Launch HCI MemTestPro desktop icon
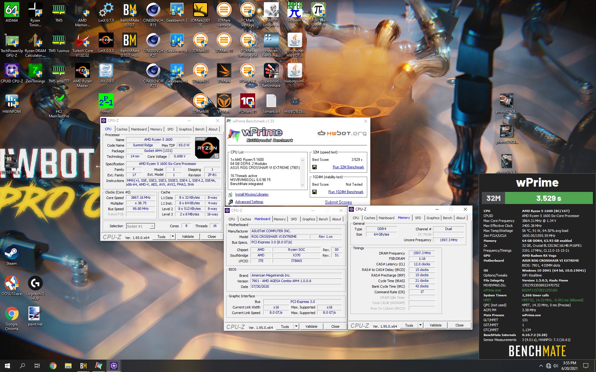 point(59,106)
